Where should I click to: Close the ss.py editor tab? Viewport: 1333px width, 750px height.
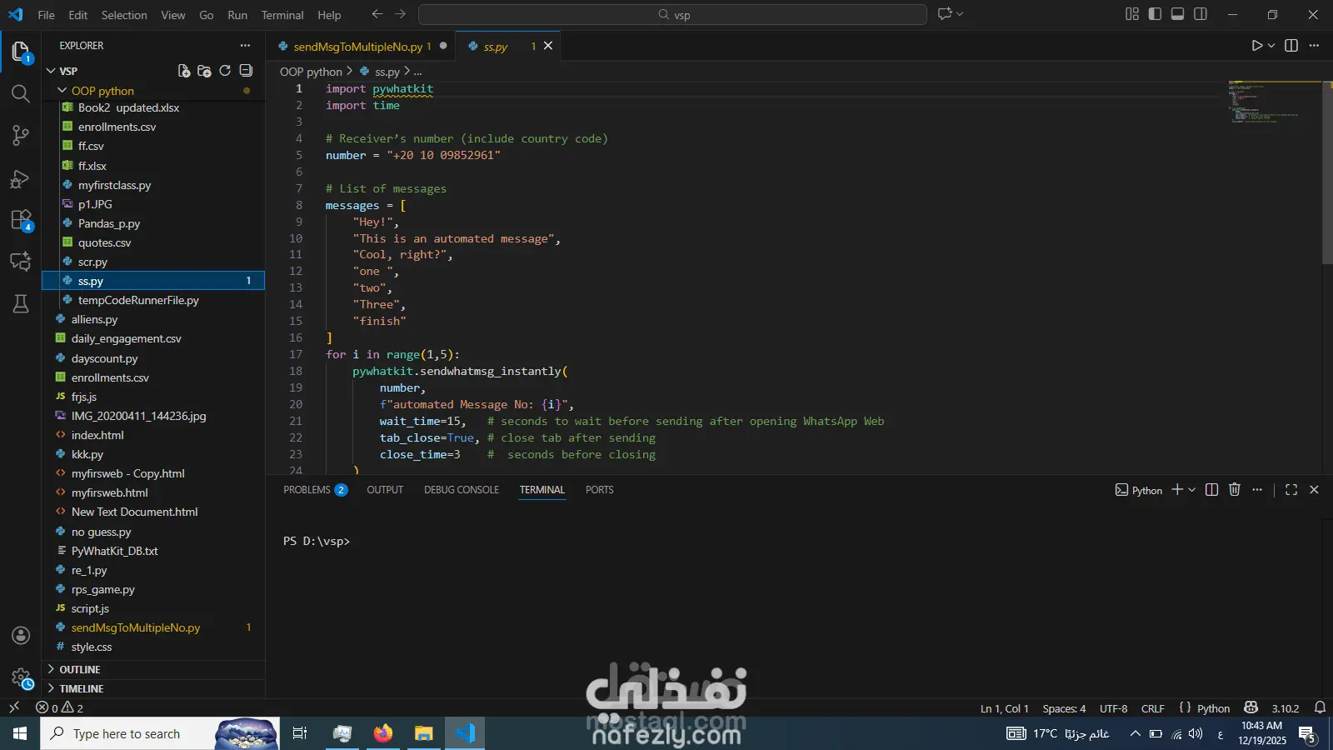pyautogui.click(x=548, y=46)
